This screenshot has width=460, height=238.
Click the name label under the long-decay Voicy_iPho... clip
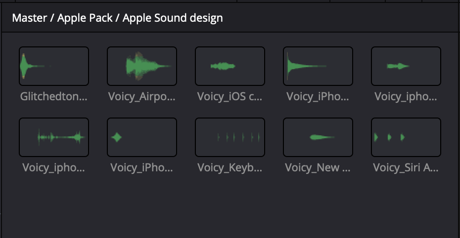click(x=318, y=96)
